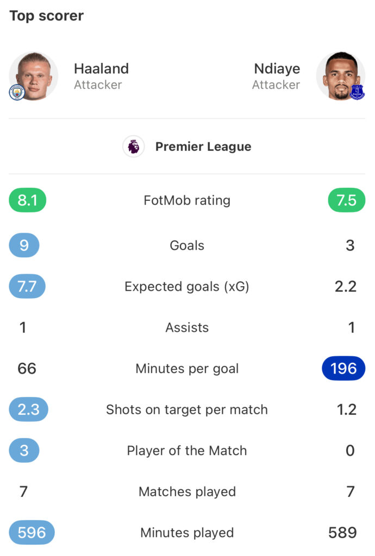This screenshot has height=556, width=375.
Task: Click the Manchester City club badge
Action: [17, 92]
